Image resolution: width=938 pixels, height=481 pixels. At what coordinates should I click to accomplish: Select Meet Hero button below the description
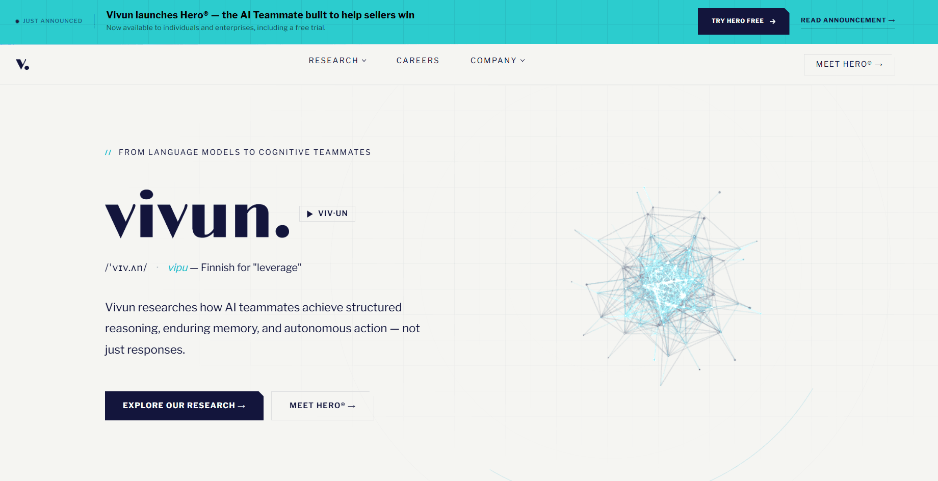click(x=323, y=406)
